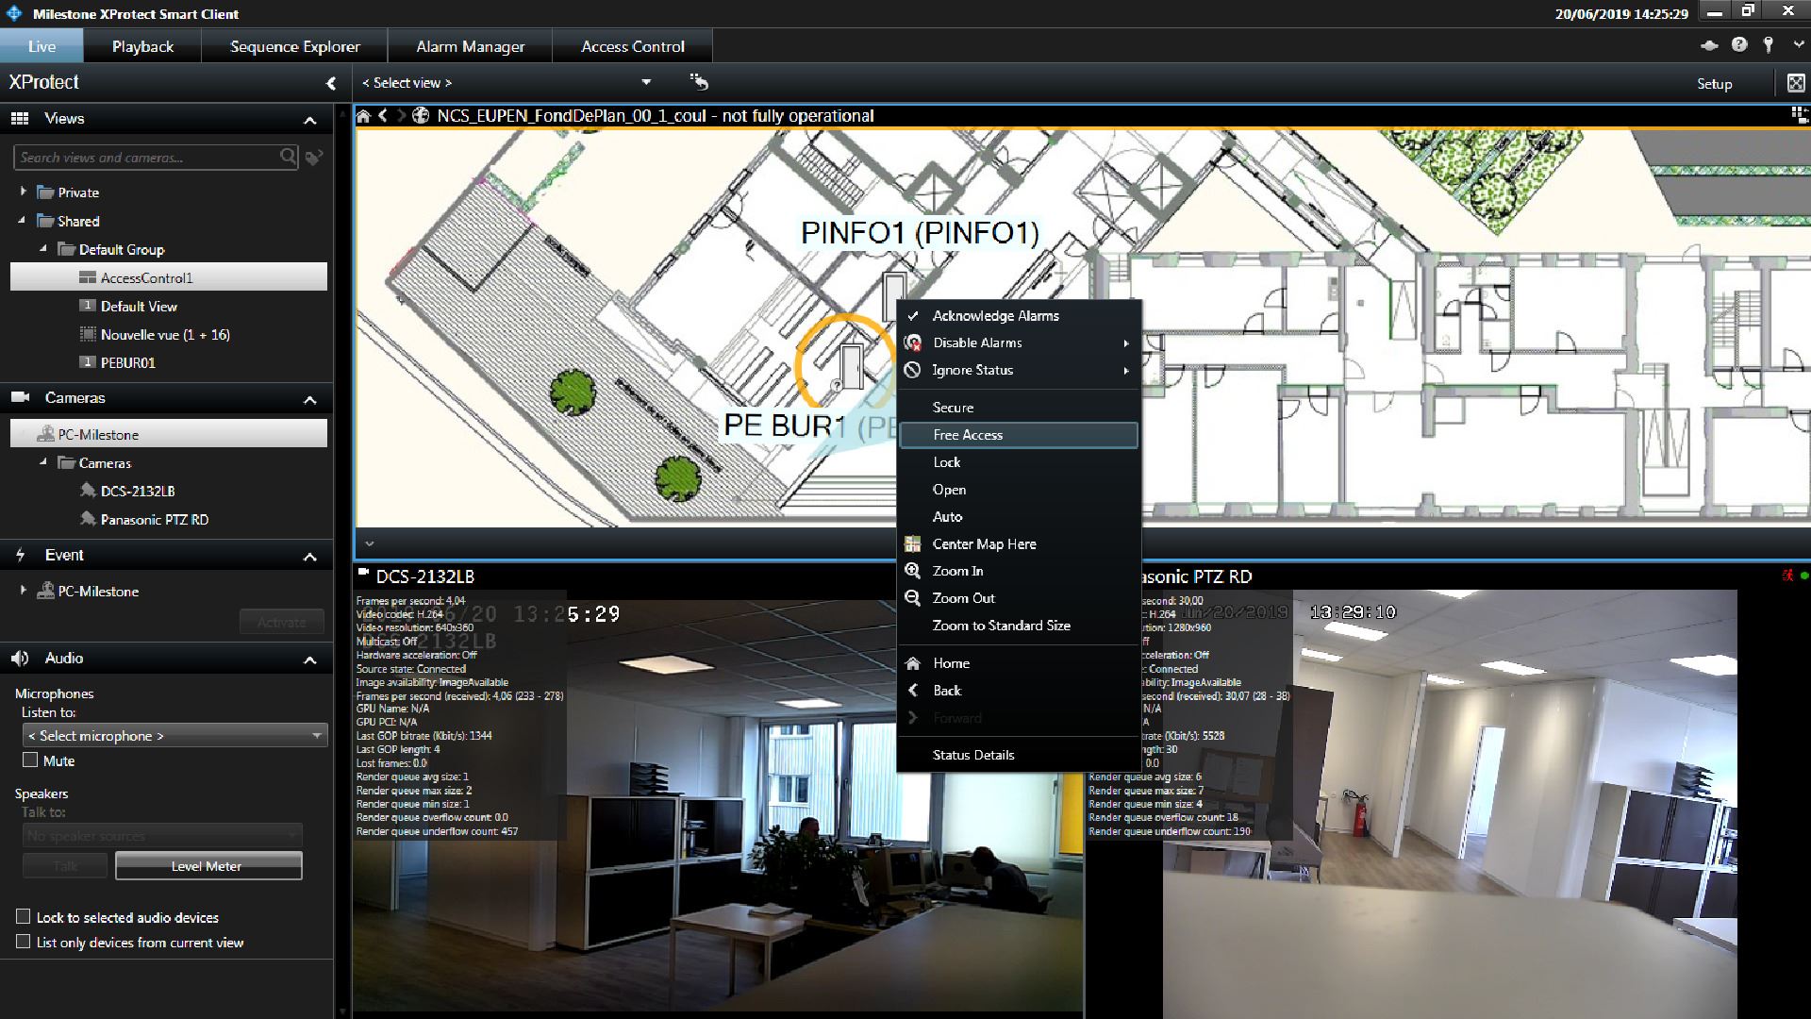Image resolution: width=1811 pixels, height=1019 pixels.
Task: Choose Free Access from context menu
Action: coord(968,435)
